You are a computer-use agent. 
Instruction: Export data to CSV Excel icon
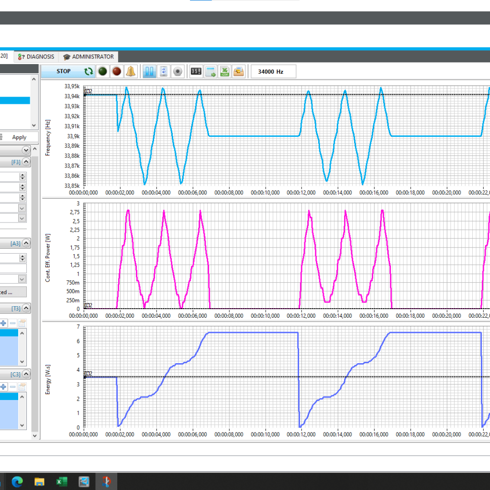point(225,71)
